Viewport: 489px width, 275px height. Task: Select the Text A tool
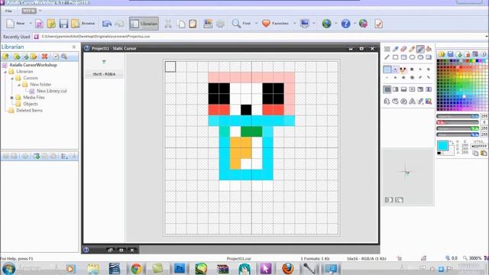coord(412,102)
